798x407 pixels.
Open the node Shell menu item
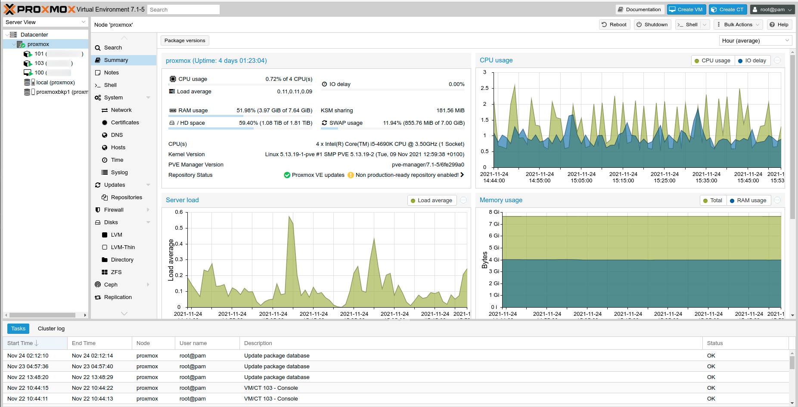pyautogui.click(x=124, y=85)
